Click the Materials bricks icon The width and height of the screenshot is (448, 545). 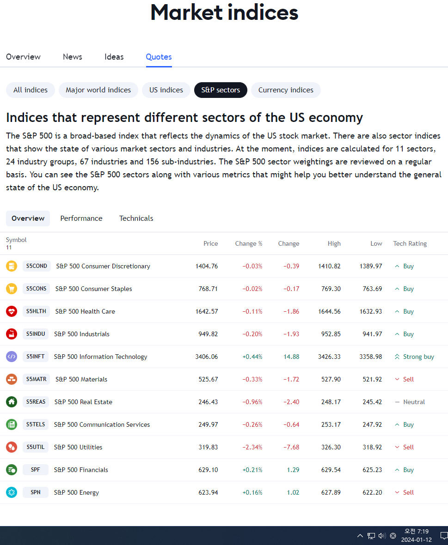pos(12,379)
